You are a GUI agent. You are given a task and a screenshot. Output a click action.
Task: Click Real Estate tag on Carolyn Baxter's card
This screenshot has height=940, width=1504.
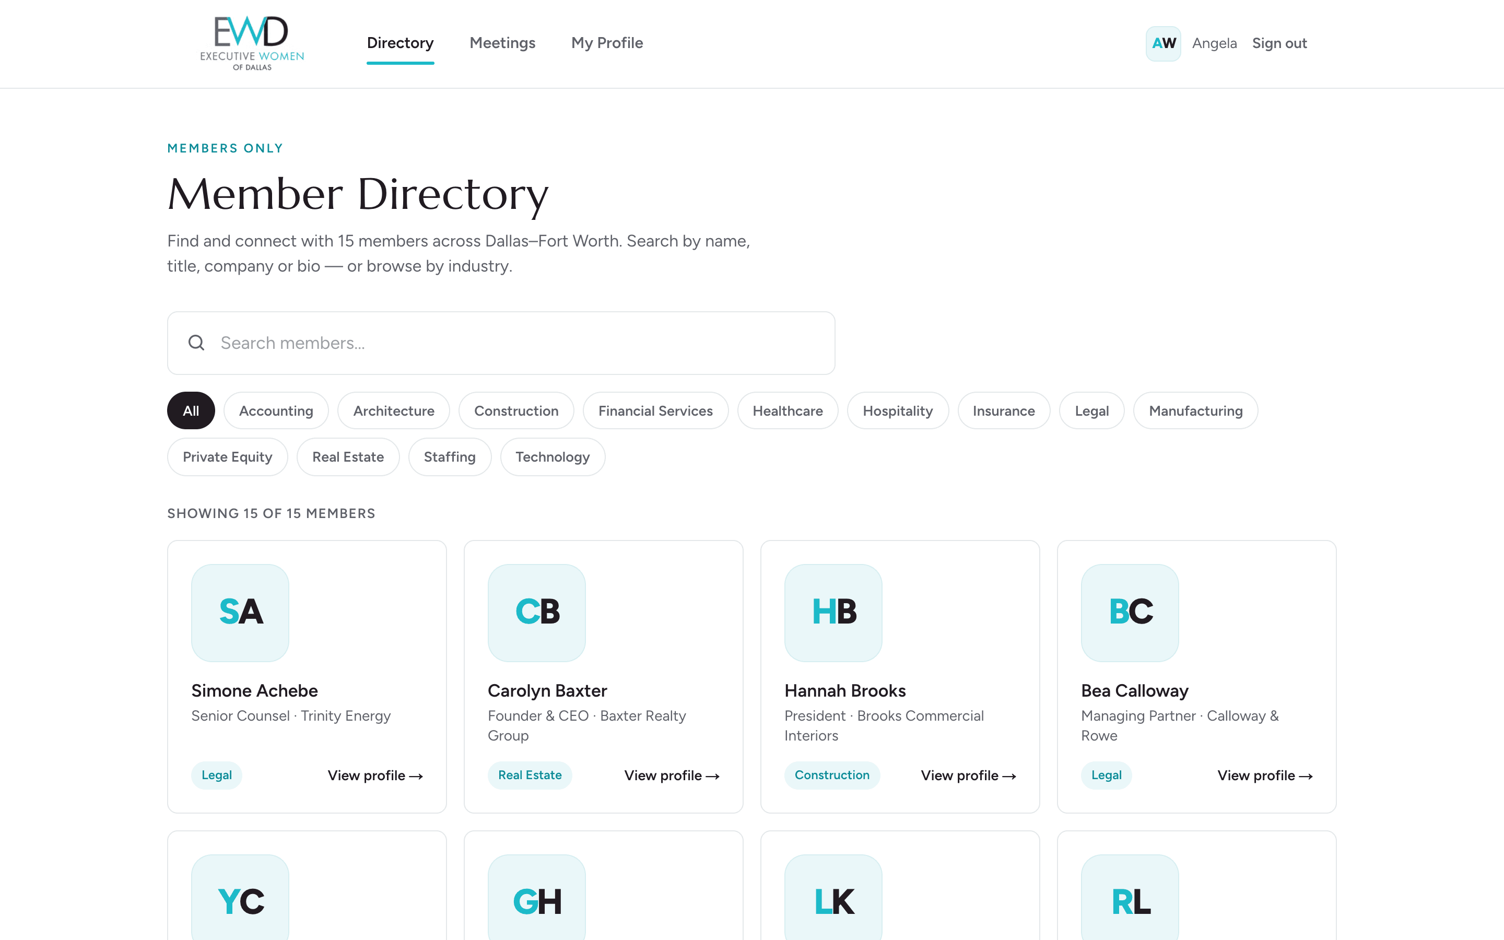click(530, 775)
